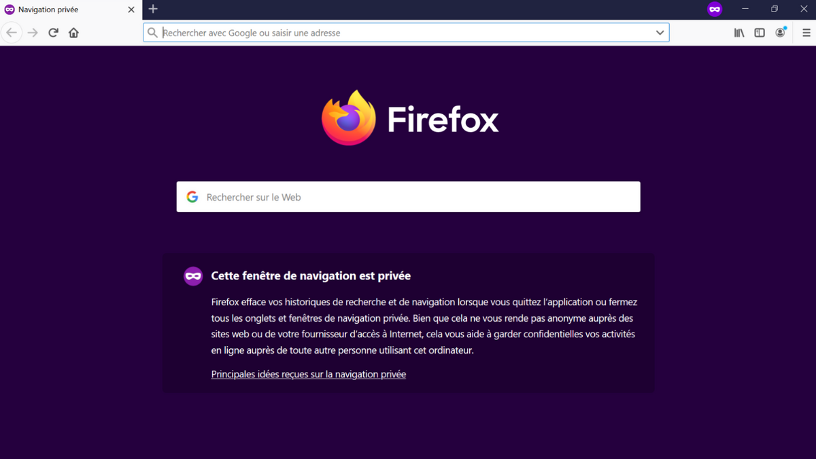Image resolution: width=816 pixels, height=459 pixels.
Task: Open a new tab with plus button
Action: coord(153,9)
